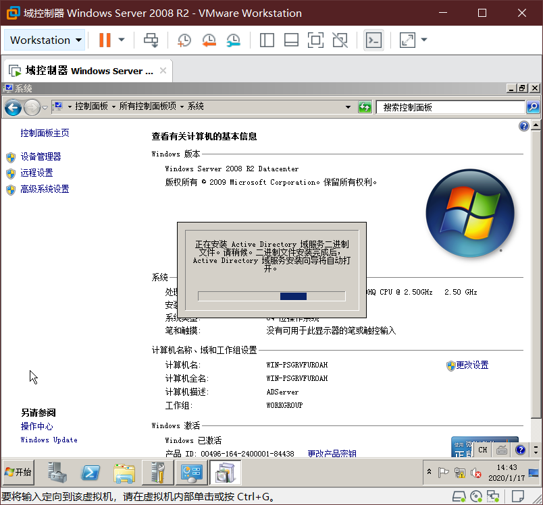Click 控制面板 in the address breadcrumb
This screenshot has width=543, height=505.
(x=91, y=106)
